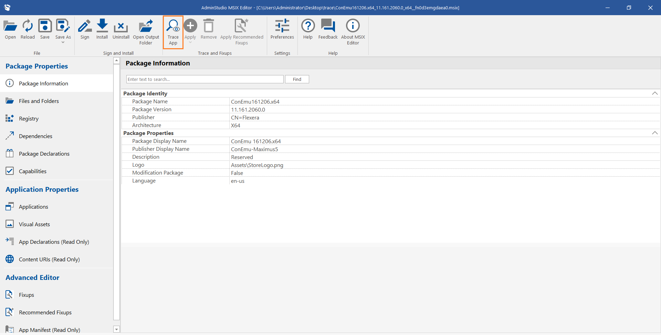661x335 pixels.
Task: Sign the package with the Sign tool
Action: click(85, 30)
